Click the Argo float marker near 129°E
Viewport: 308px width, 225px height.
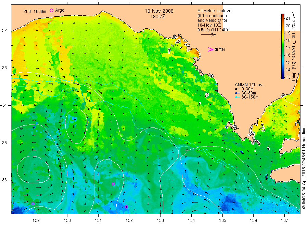click(33, 204)
